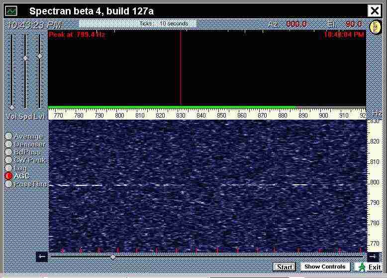
Task: Click the clock time at top left
Action: tap(35, 25)
